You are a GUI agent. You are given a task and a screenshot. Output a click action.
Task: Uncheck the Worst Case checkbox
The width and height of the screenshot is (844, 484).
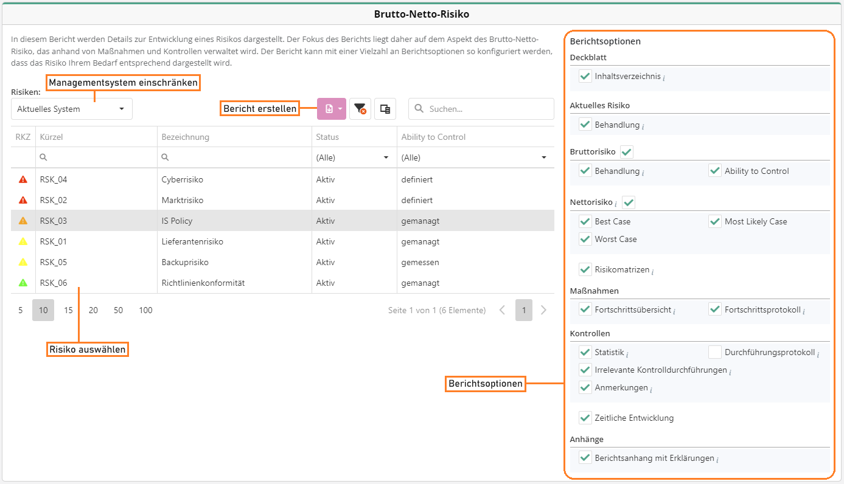tap(585, 239)
